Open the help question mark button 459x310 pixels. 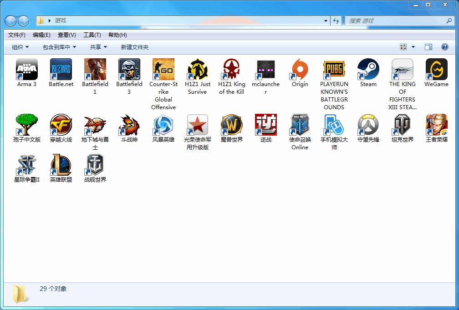(x=445, y=47)
